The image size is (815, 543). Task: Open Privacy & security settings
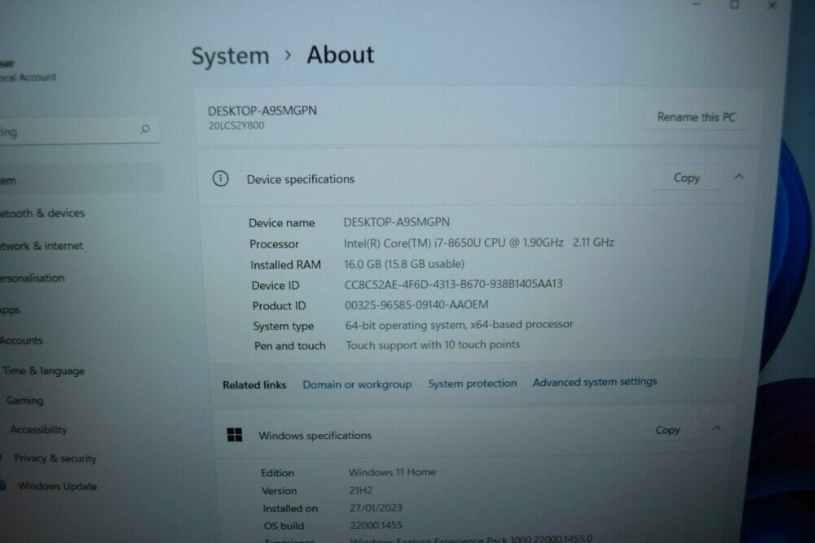[x=55, y=458]
